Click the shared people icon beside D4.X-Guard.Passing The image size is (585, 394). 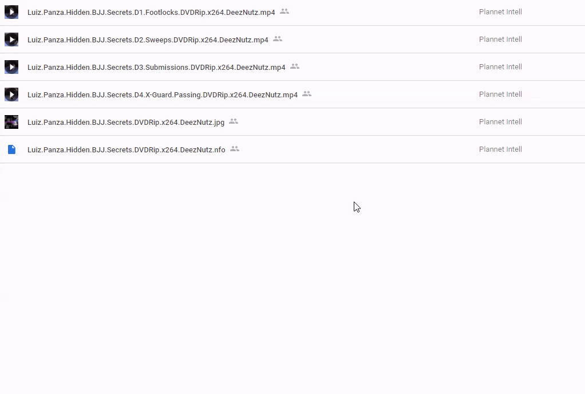[x=307, y=94]
